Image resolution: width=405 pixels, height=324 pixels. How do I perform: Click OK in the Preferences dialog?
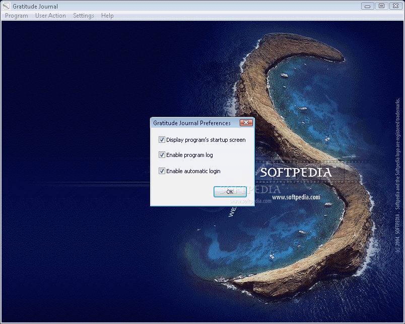tap(230, 192)
